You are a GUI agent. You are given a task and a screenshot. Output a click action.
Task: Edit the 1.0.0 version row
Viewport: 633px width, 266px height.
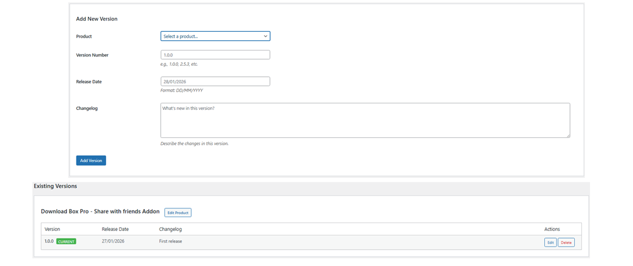pos(550,243)
